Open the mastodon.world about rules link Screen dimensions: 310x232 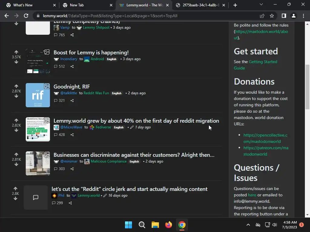(x=261, y=34)
